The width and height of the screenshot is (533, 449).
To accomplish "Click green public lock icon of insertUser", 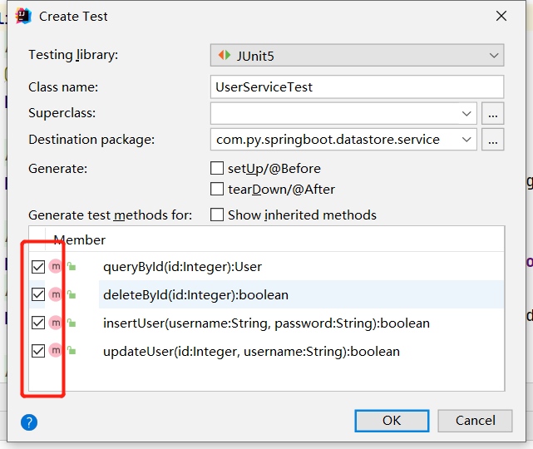I will tap(72, 323).
